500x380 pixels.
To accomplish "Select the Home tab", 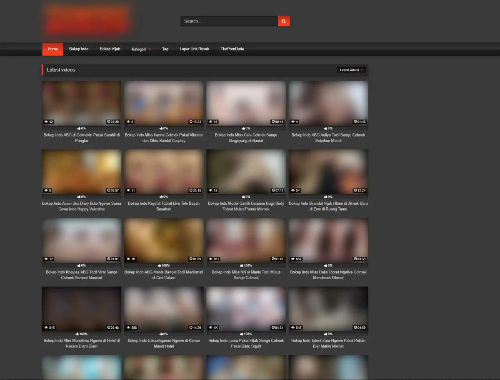I will [x=53, y=49].
